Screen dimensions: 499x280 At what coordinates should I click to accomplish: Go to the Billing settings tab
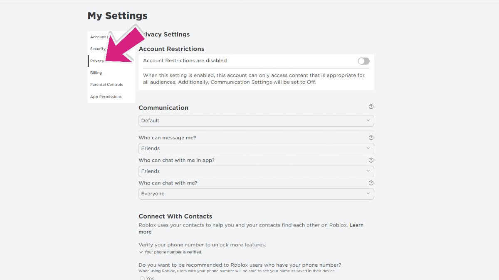tap(96, 73)
